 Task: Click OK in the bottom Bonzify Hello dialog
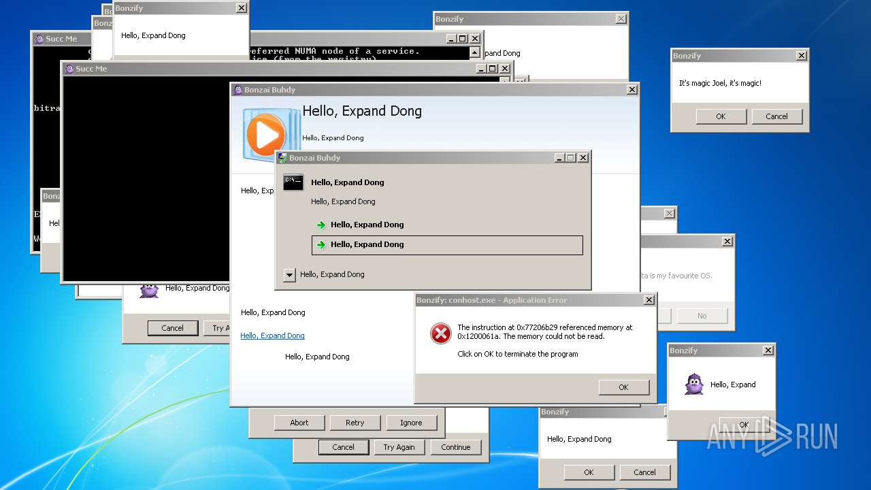coord(589,472)
